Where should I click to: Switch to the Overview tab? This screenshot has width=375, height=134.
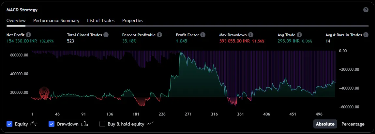[x=16, y=20]
